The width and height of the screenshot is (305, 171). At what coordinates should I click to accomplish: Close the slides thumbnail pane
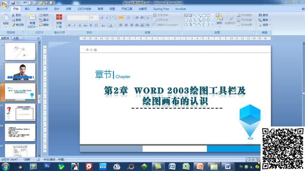pyautogui.click(x=38, y=38)
